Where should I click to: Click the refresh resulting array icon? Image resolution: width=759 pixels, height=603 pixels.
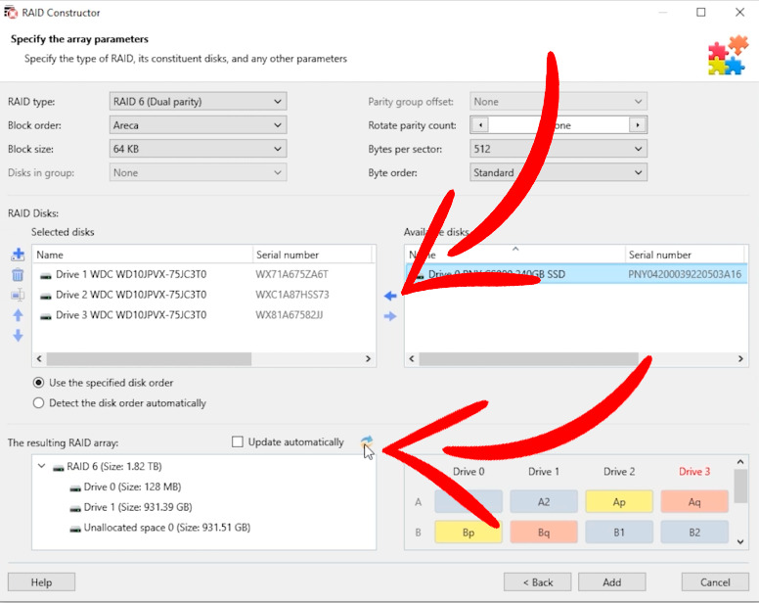[x=367, y=441]
